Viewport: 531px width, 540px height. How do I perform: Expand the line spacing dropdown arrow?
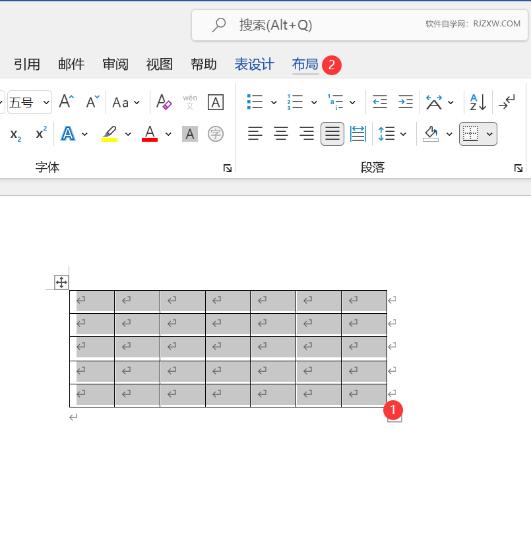[403, 134]
